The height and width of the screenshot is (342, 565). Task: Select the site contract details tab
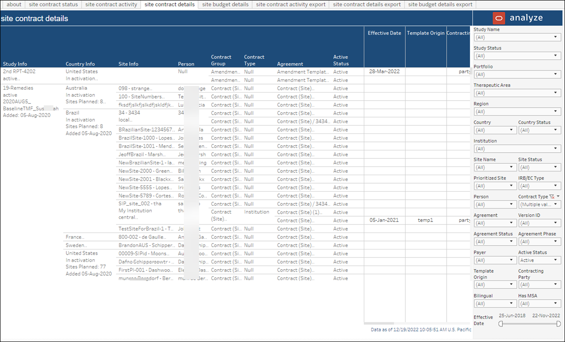(x=169, y=4)
